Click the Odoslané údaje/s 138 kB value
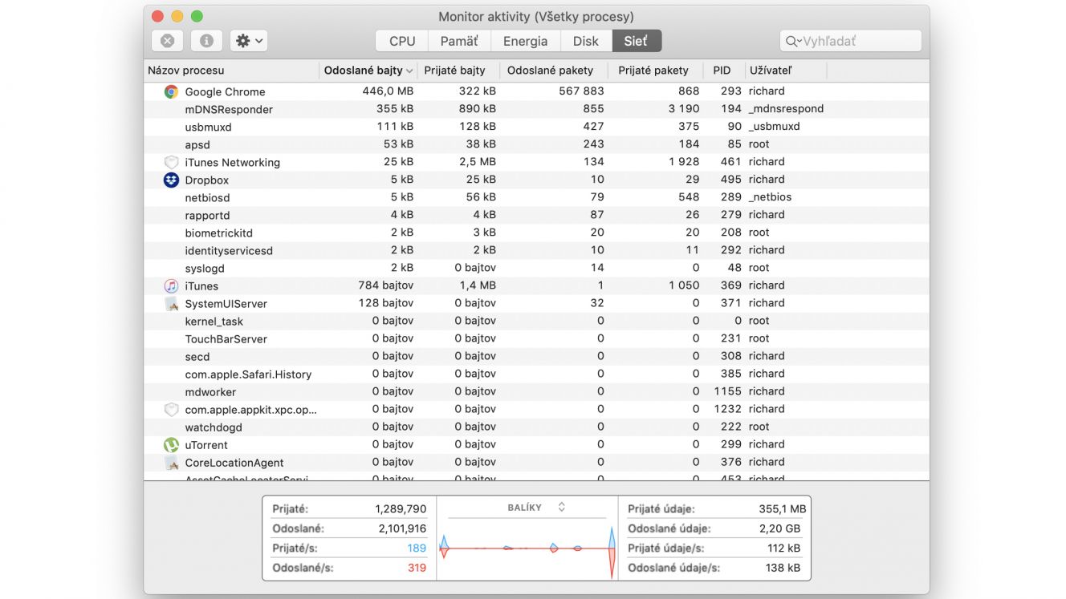The width and height of the screenshot is (1066, 599). 783,568
